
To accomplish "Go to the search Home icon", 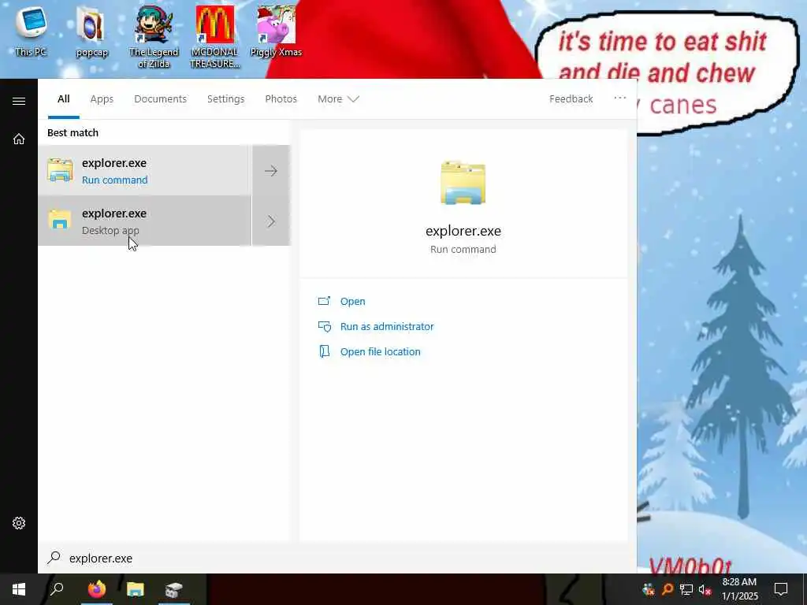I will (x=19, y=139).
